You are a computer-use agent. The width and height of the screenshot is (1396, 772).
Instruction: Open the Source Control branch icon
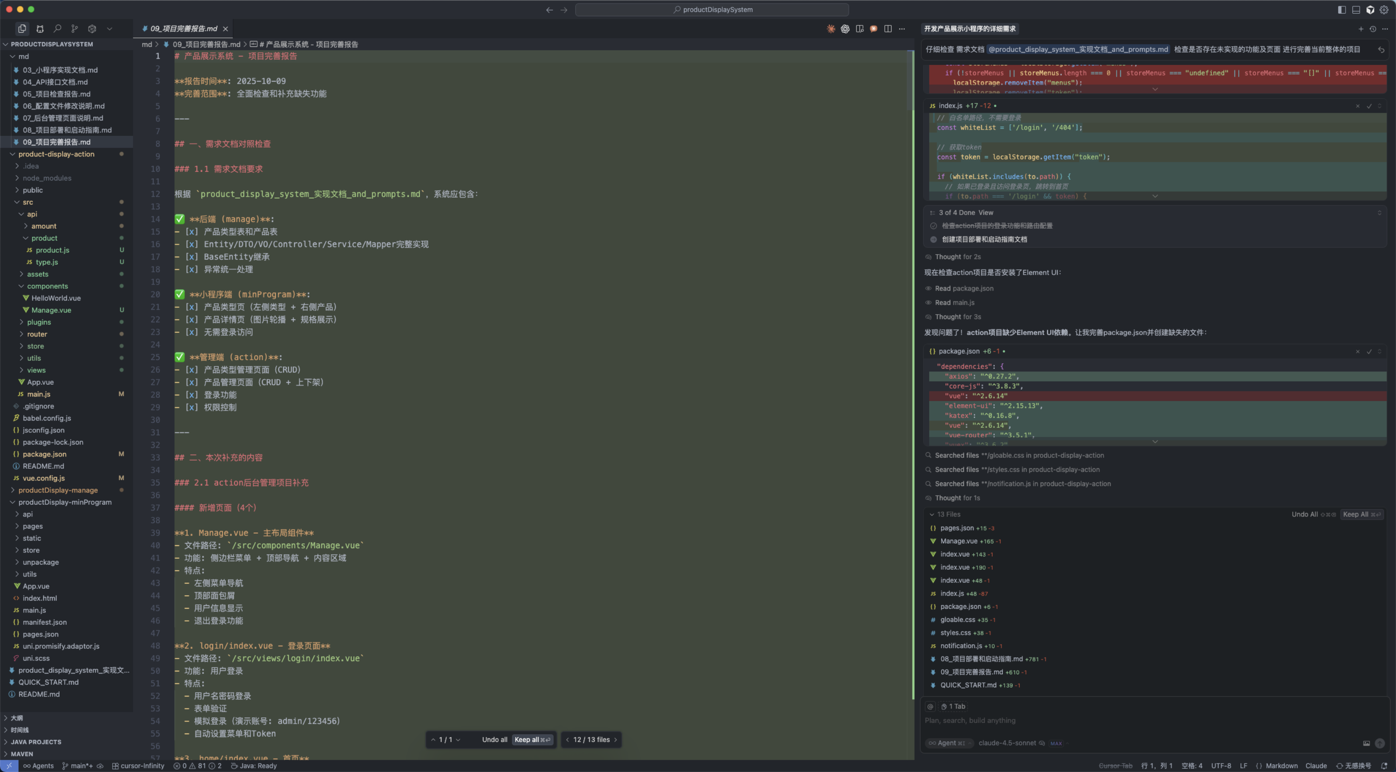pos(75,29)
